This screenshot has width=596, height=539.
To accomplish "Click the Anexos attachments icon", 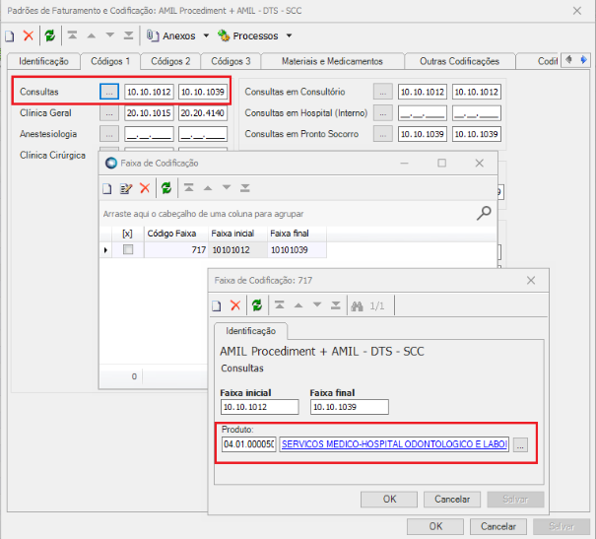I will (153, 35).
